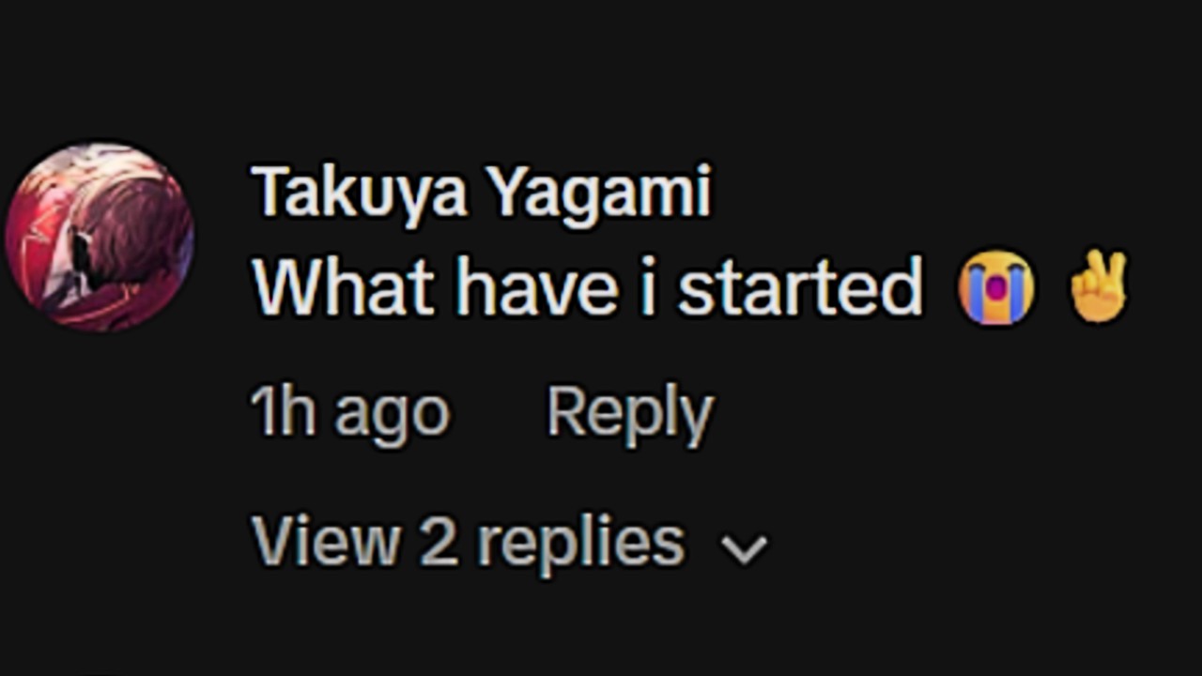Expand replies using the chevron arrow
Image resolution: width=1202 pixels, height=676 pixels.
click(x=744, y=548)
